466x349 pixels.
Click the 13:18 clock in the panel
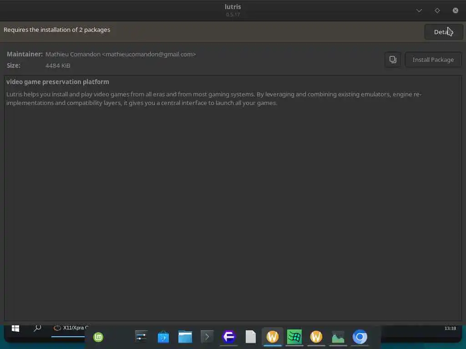click(450, 328)
